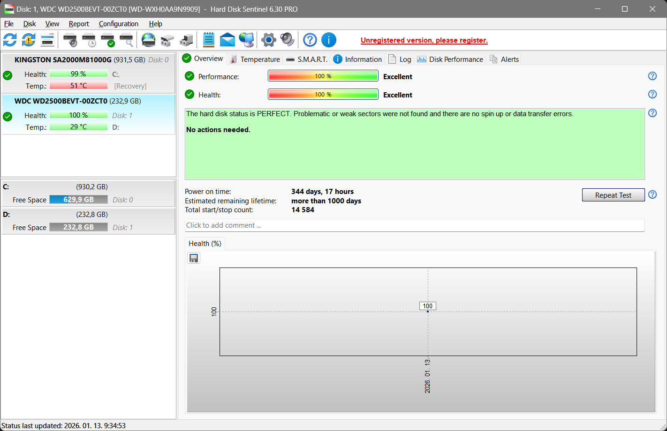This screenshot has width=667, height=431.
Task: Open the Report menu
Action: 79,24
